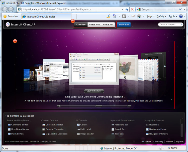Click the pen-shaped toolbar icon
Viewport: 188px width, 152px height.
pyautogui.click(x=108, y=16)
